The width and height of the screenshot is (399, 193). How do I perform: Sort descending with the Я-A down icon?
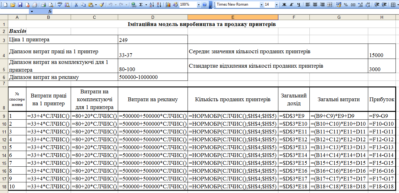point(159,5)
